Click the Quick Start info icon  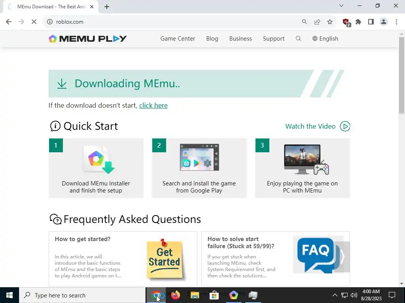click(x=55, y=126)
